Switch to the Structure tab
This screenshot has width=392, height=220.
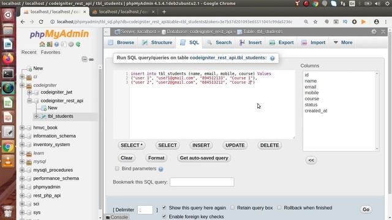157,42
